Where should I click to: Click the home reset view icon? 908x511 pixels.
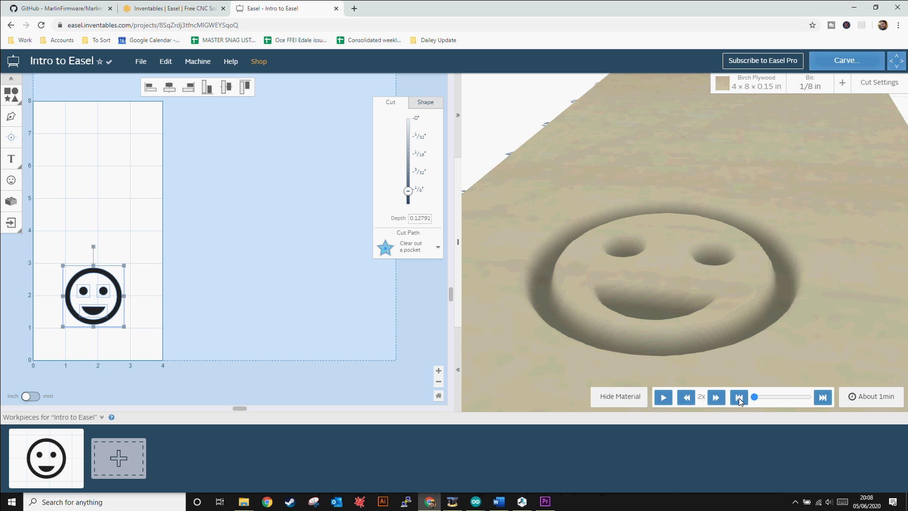(438, 396)
